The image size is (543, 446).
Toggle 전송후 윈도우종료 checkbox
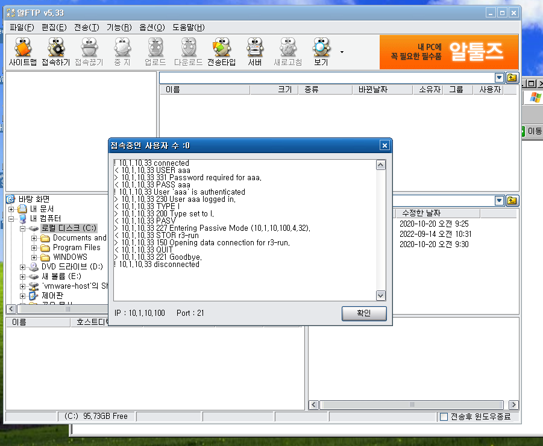[444, 416]
